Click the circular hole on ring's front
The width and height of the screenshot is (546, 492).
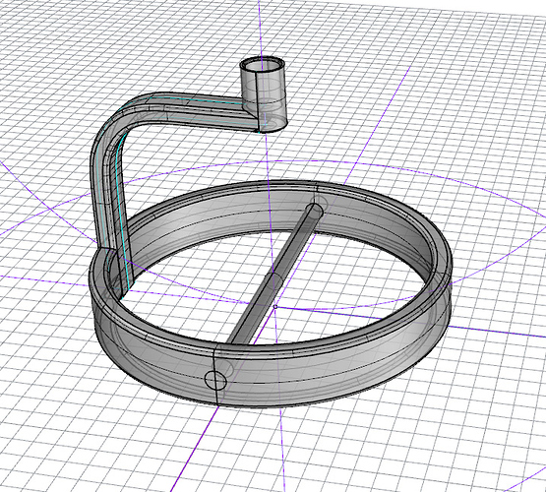(x=215, y=380)
